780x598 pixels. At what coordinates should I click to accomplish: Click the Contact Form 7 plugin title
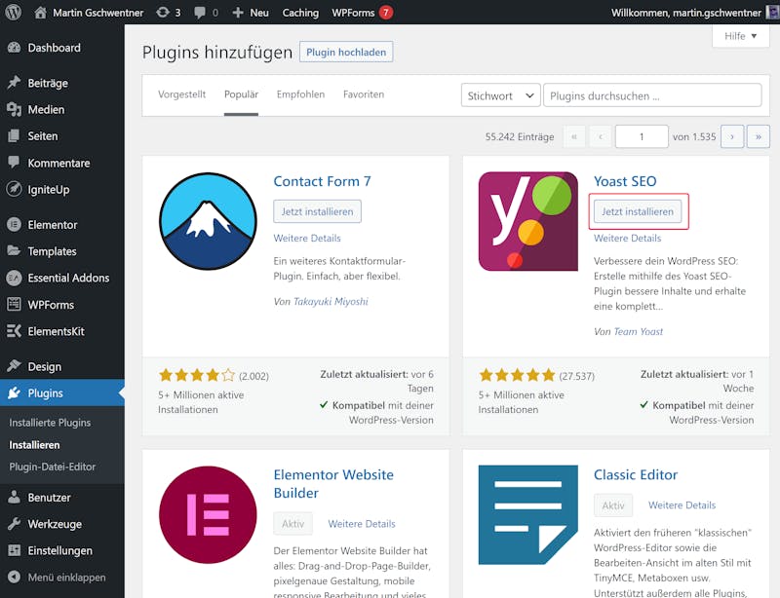[323, 181]
